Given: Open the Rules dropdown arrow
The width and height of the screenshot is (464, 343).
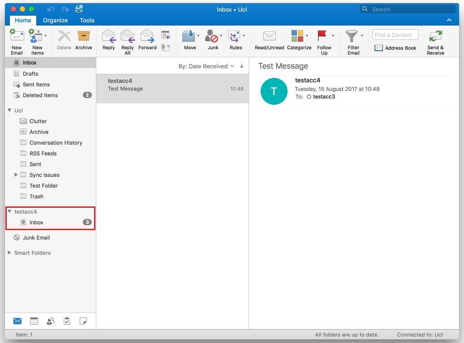Looking at the screenshot, I should (x=244, y=36).
